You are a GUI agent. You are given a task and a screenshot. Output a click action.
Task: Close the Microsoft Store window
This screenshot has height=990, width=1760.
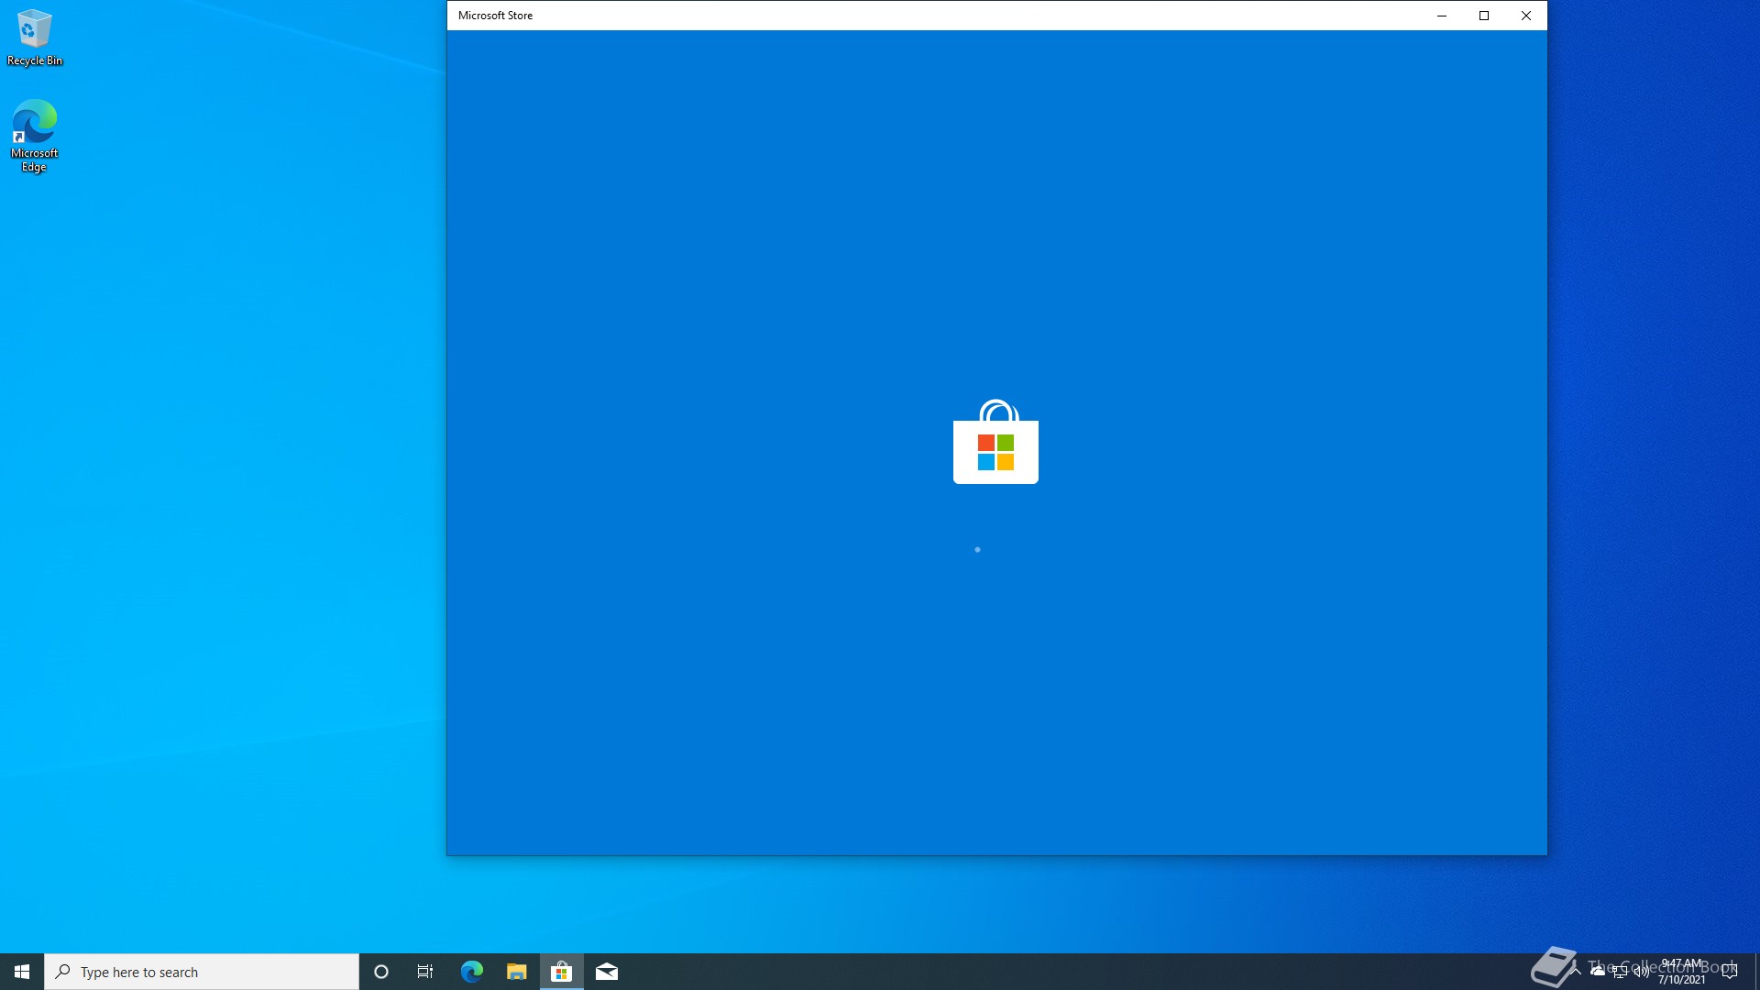[x=1526, y=16]
